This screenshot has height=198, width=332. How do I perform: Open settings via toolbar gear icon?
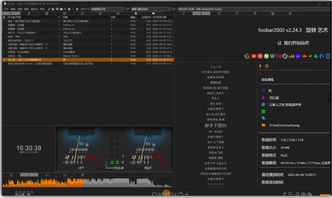pyautogui.click(x=69, y=9)
